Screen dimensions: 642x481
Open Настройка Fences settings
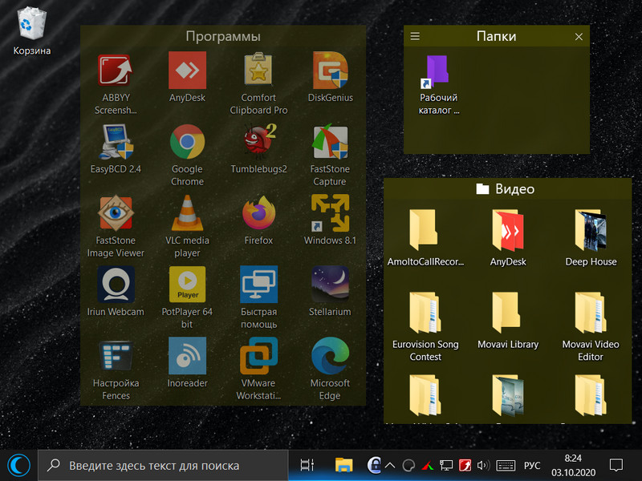(x=116, y=369)
